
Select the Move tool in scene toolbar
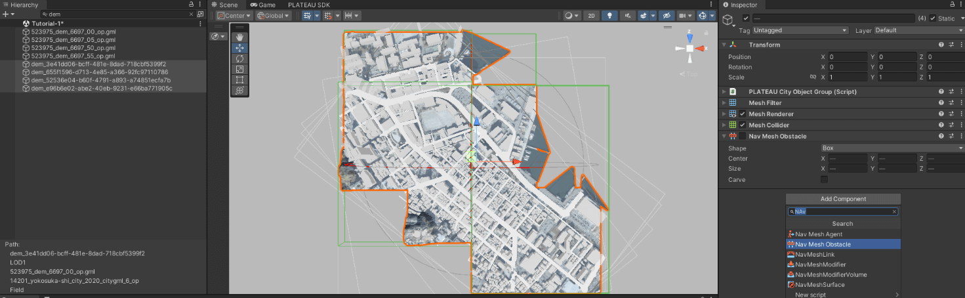[239, 48]
